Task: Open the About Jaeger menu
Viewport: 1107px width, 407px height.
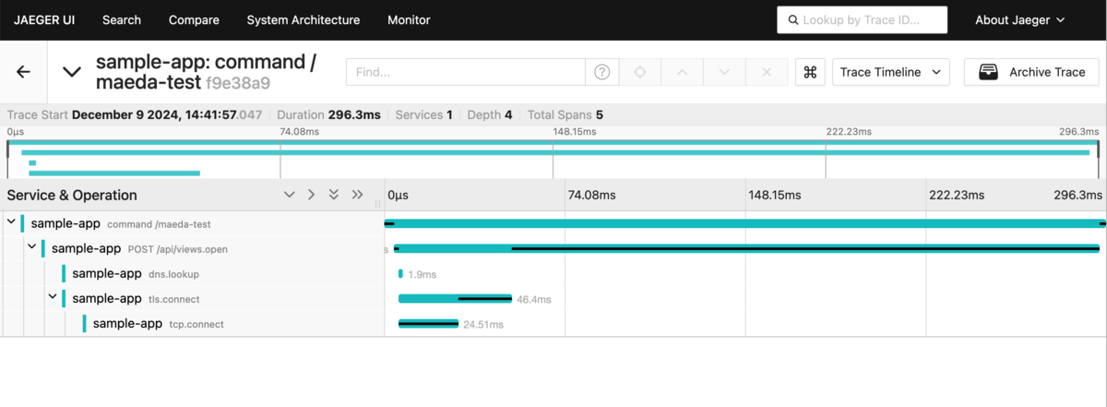Action: tap(1019, 19)
